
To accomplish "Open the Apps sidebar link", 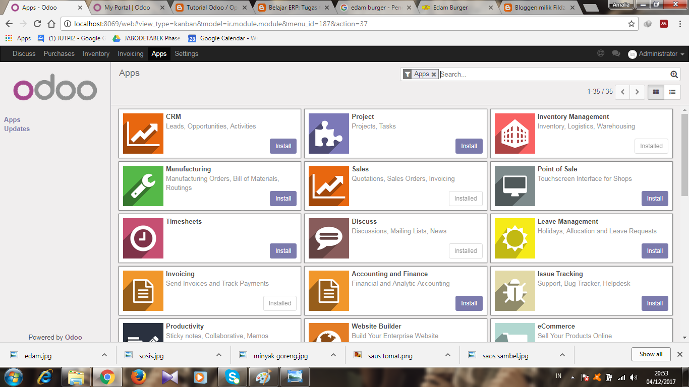I will pos(12,120).
